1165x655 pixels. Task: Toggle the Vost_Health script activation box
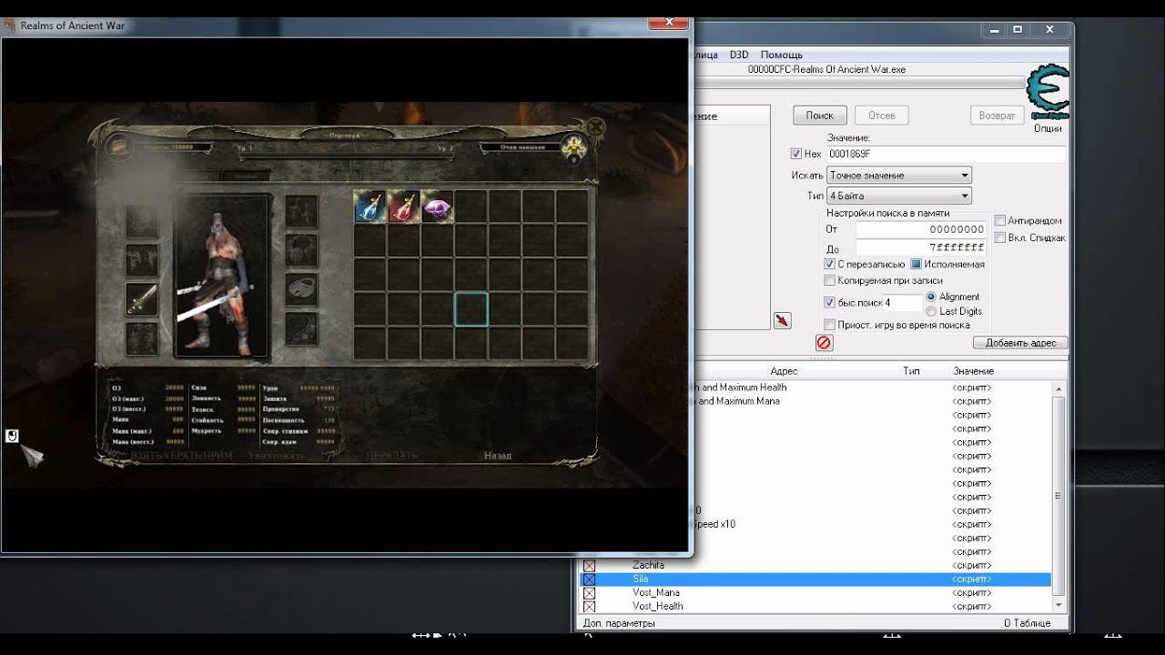pos(589,607)
